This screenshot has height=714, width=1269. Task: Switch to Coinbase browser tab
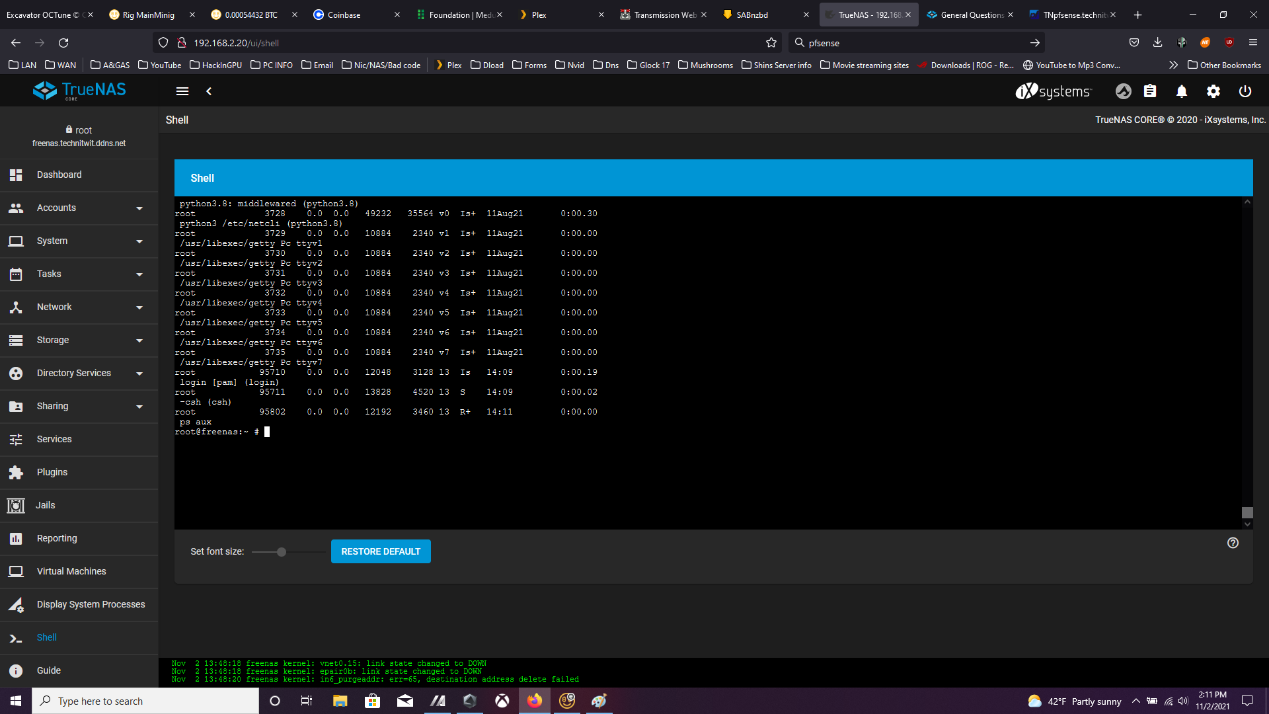pos(356,15)
